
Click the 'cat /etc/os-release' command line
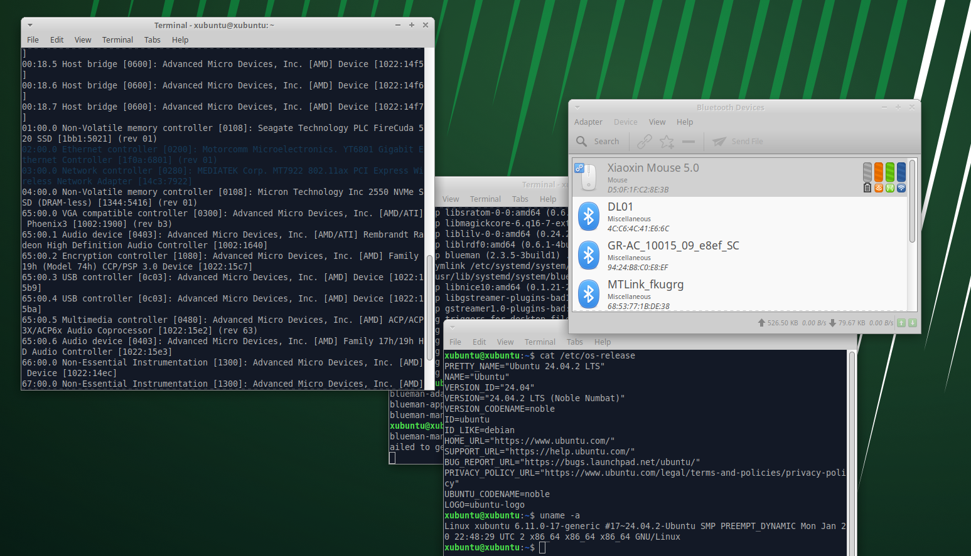[x=540, y=355]
